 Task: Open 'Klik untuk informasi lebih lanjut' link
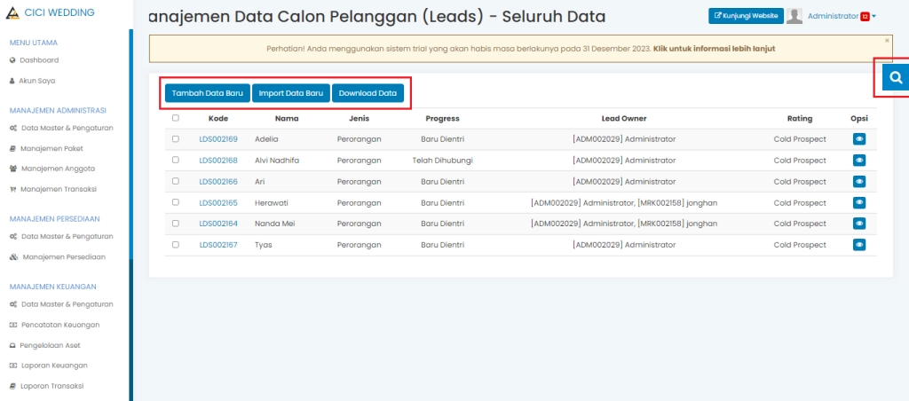click(x=715, y=49)
